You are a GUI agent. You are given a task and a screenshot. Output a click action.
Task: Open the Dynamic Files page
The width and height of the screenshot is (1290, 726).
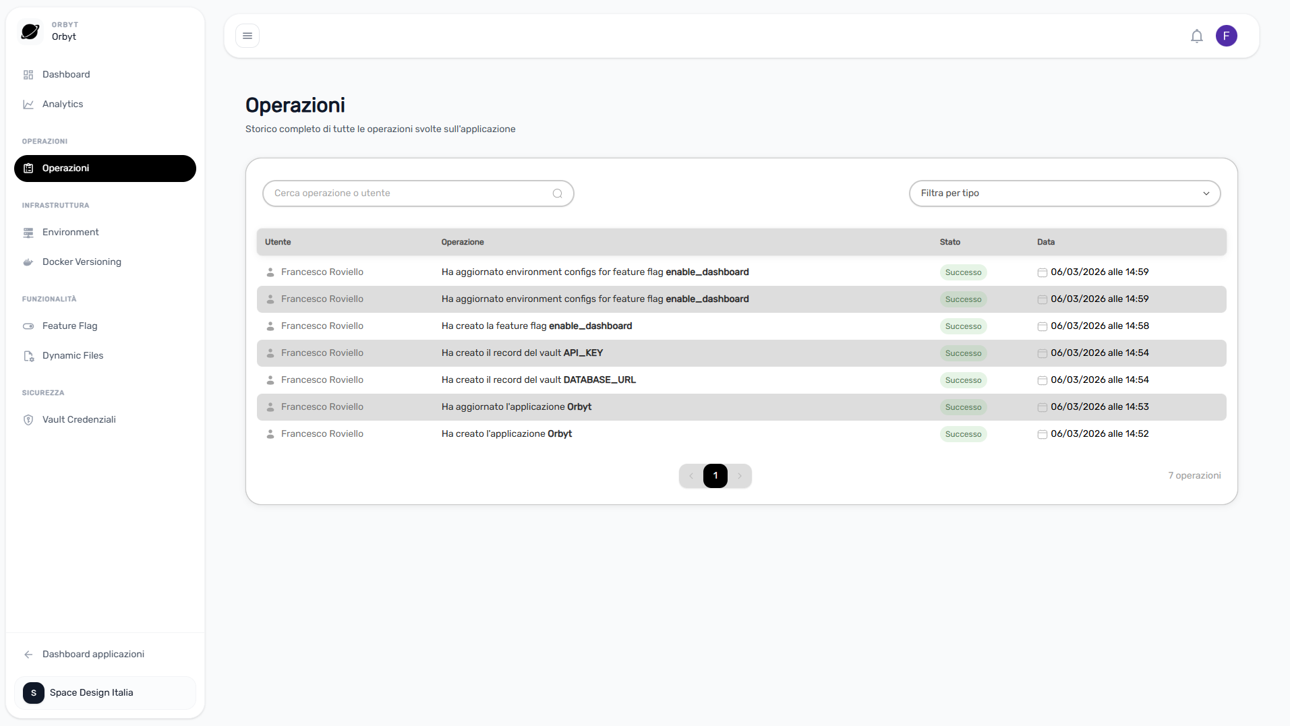coord(105,356)
